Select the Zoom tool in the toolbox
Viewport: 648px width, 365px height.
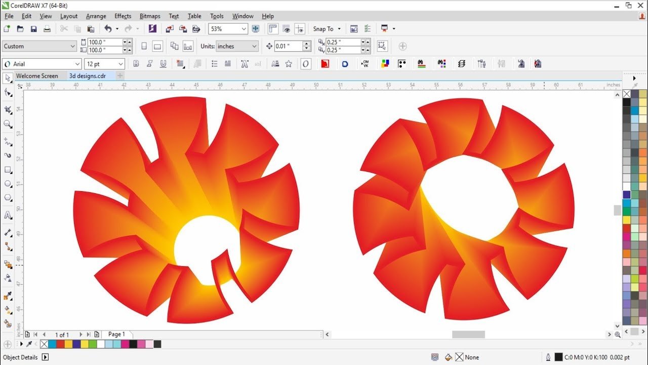[8, 124]
